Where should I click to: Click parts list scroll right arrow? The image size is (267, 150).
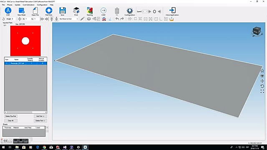tap(46, 112)
